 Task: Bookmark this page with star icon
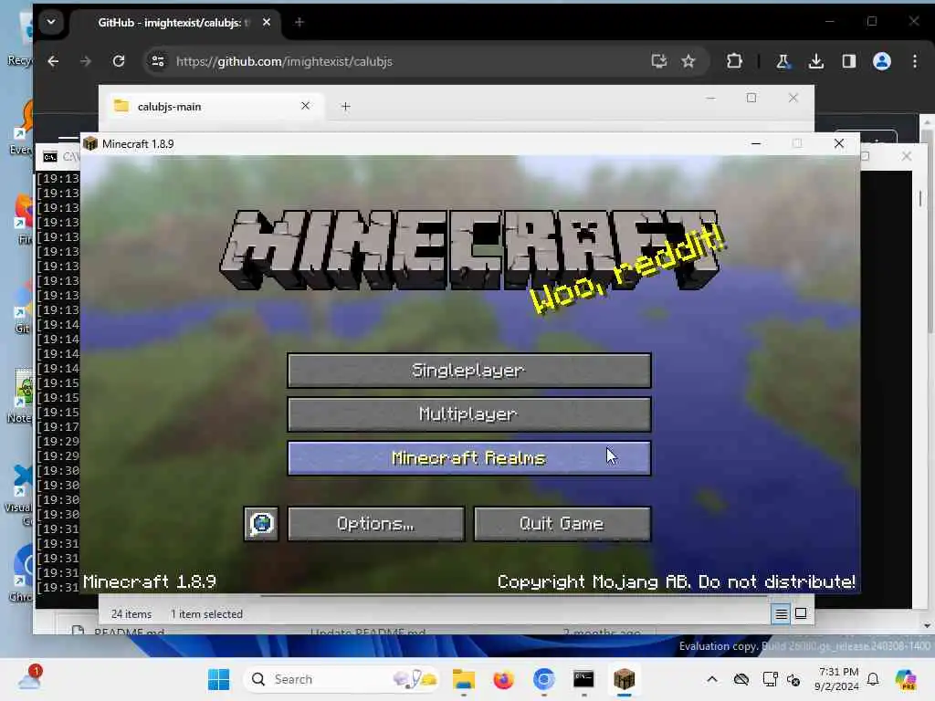(x=688, y=61)
